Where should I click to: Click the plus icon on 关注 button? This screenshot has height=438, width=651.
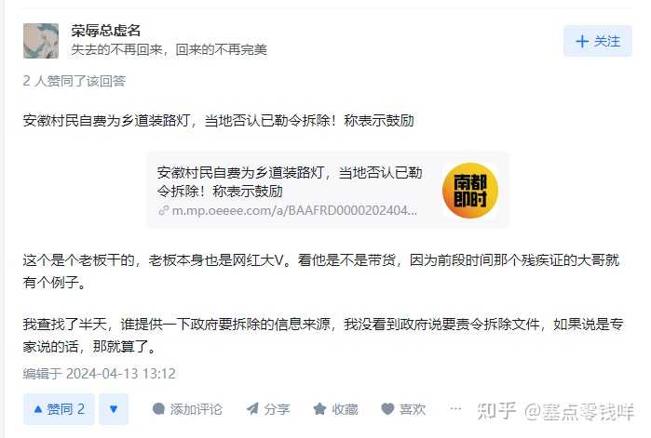click(x=582, y=41)
